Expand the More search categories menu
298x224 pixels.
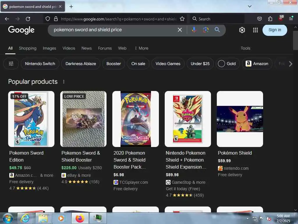click(x=141, y=48)
